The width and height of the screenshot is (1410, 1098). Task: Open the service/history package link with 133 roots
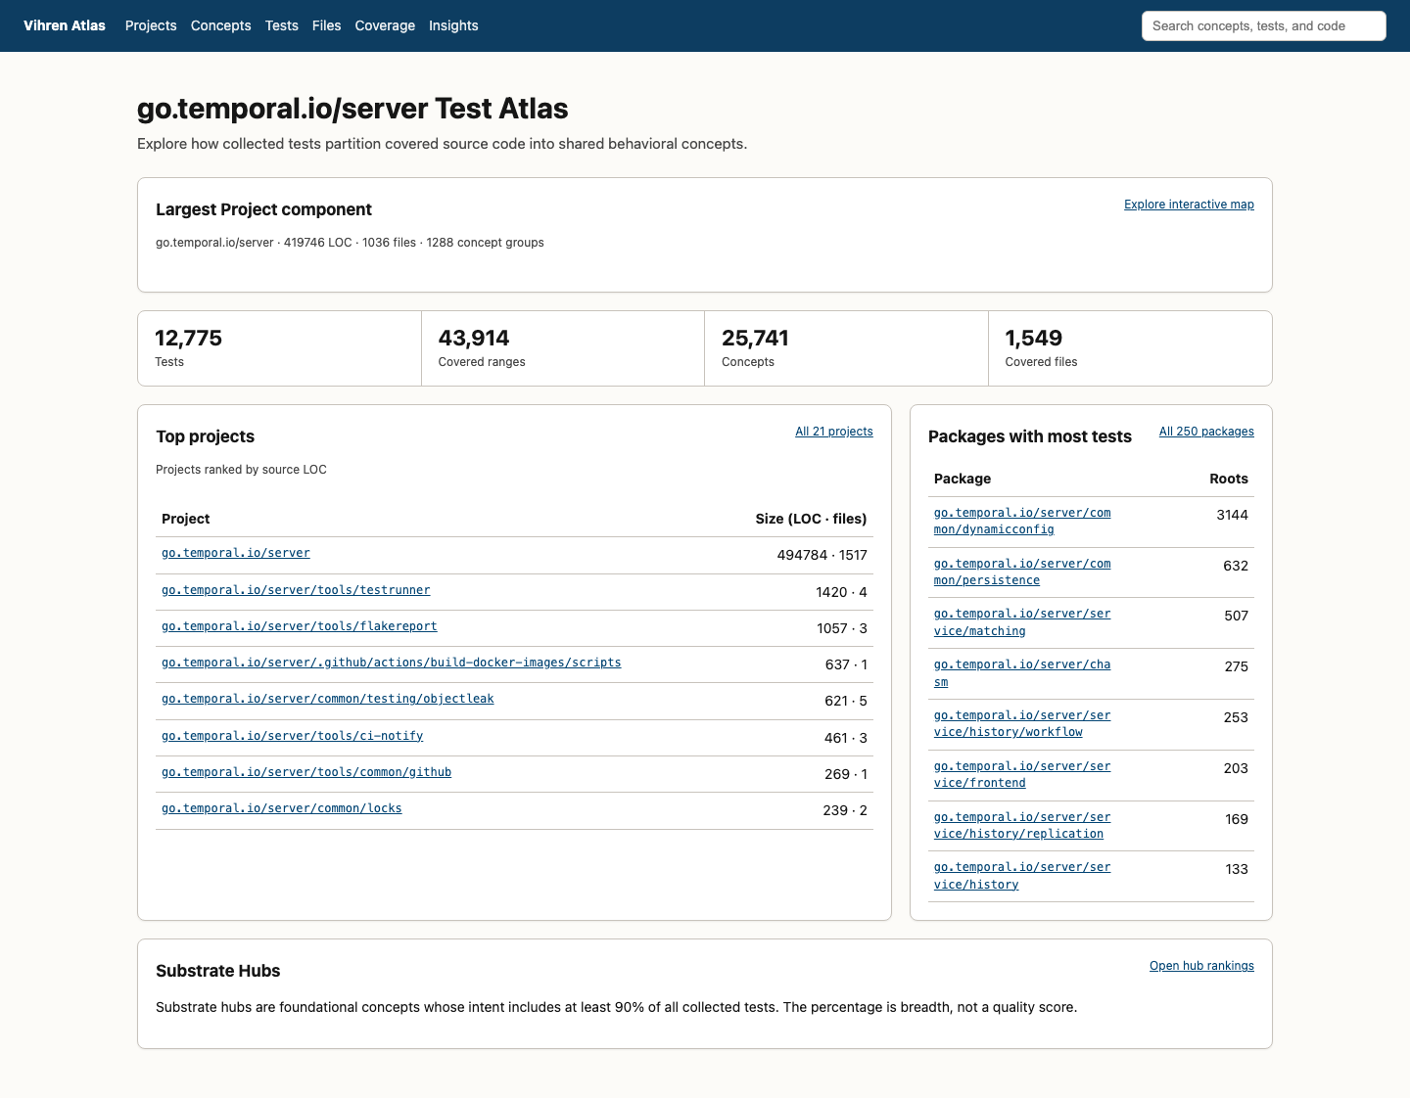point(1022,876)
